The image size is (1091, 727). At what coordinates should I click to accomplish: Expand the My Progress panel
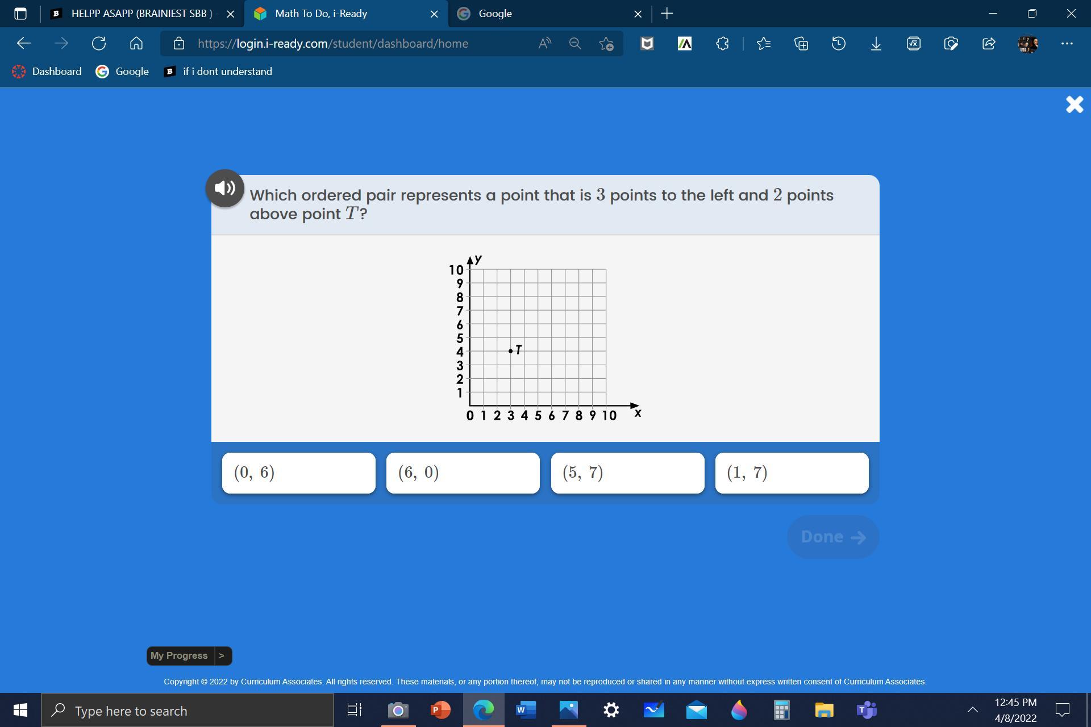coord(189,655)
